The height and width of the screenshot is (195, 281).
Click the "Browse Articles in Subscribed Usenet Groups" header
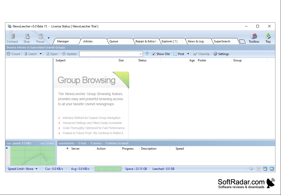(x=36, y=47)
